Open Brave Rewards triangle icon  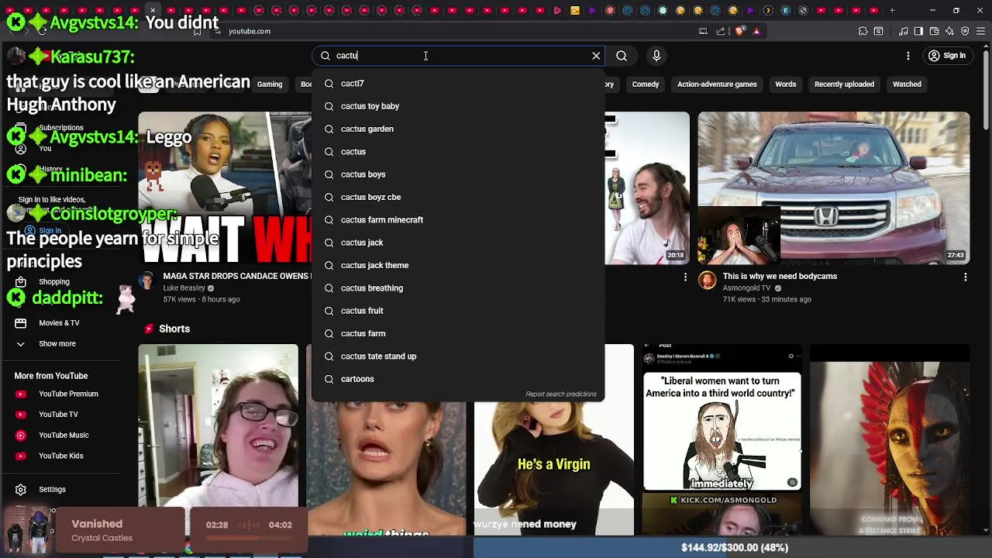pos(756,31)
